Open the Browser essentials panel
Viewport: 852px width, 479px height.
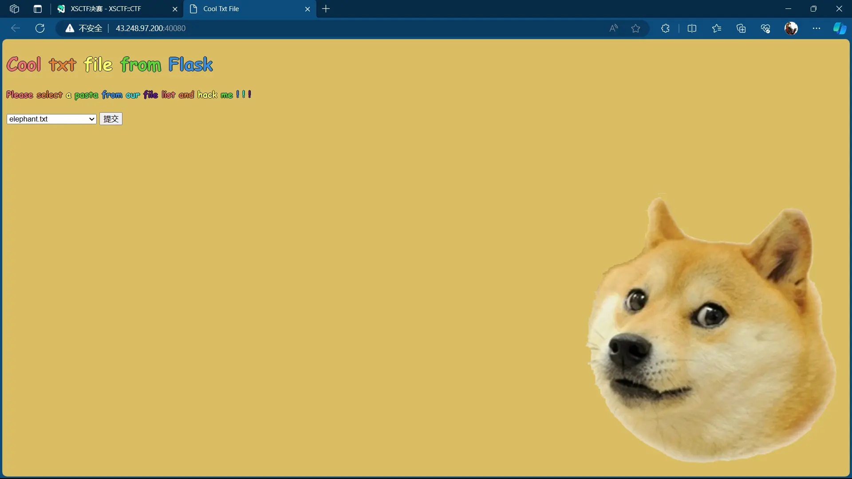[x=765, y=28]
